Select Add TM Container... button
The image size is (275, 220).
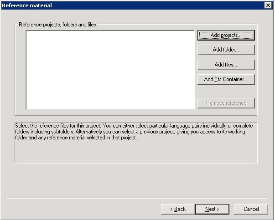(226, 79)
